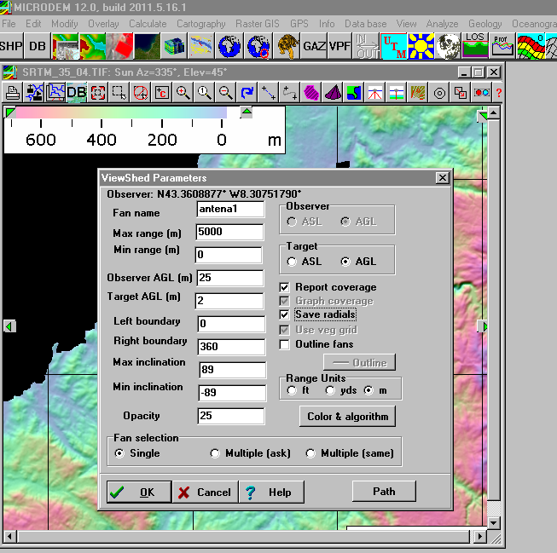Click the blue globe world map icon
The height and width of the screenshot is (553, 557).
pyautogui.click(x=229, y=46)
